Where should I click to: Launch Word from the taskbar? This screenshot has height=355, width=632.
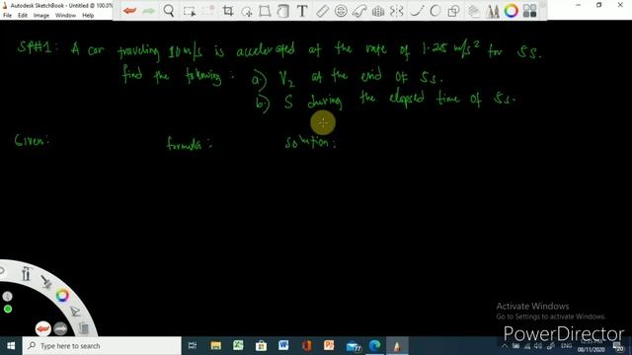tap(283, 346)
